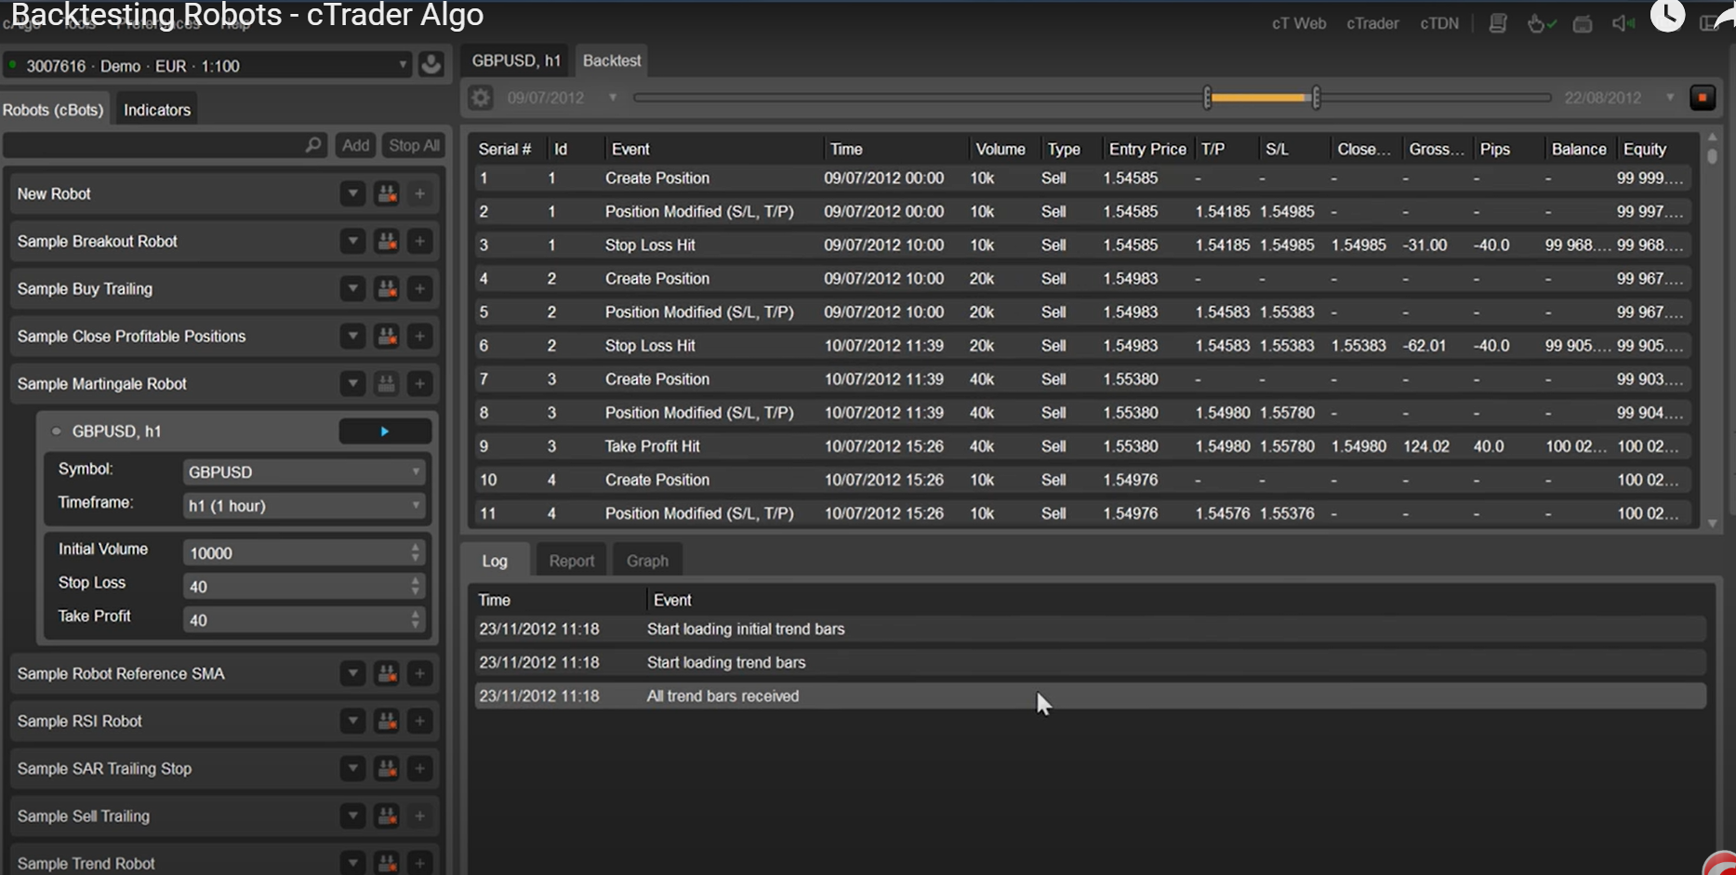Build Sample SAR Trailing Stop icon

387,768
